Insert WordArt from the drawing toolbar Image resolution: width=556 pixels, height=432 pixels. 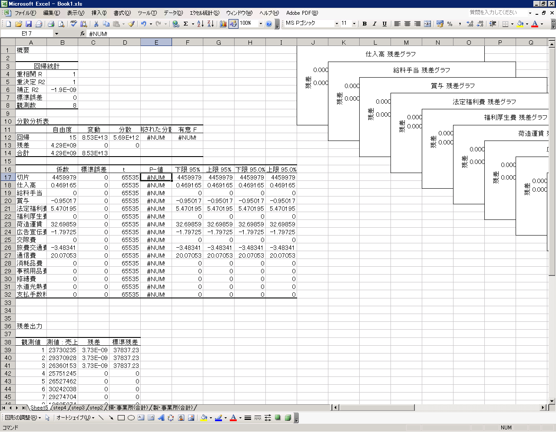(161, 418)
